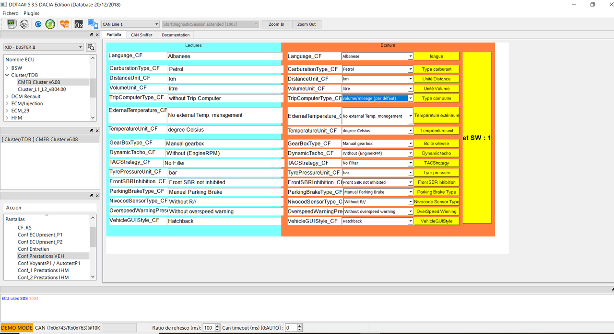Close the selected ECU panel

click(x=97, y=131)
